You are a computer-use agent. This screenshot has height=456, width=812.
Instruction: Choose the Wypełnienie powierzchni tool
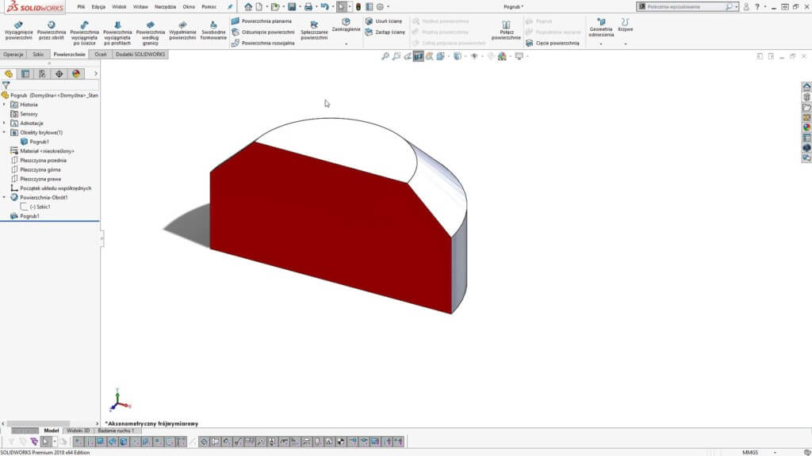pyautogui.click(x=182, y=31)
